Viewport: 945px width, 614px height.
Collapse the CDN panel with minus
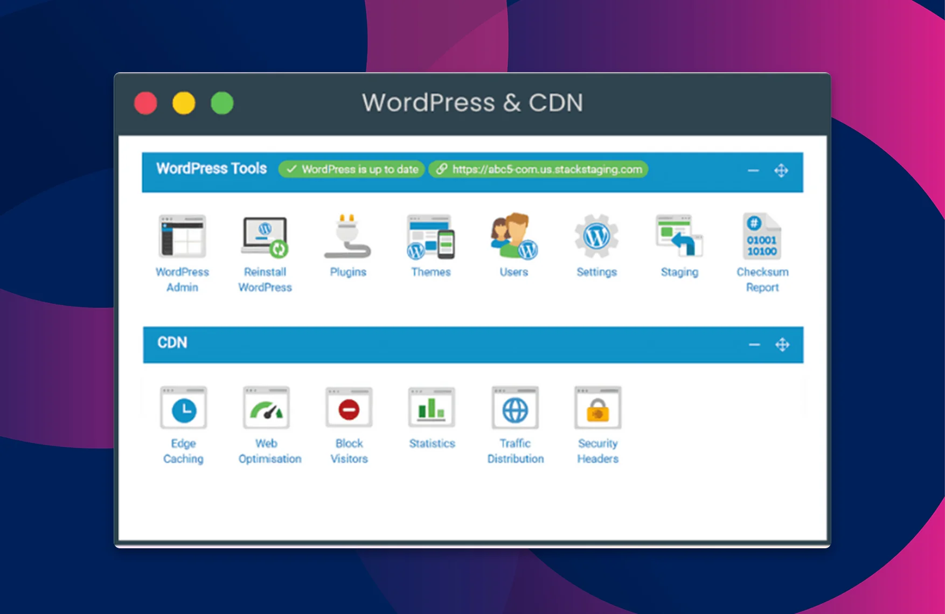(x=754, y=345)
